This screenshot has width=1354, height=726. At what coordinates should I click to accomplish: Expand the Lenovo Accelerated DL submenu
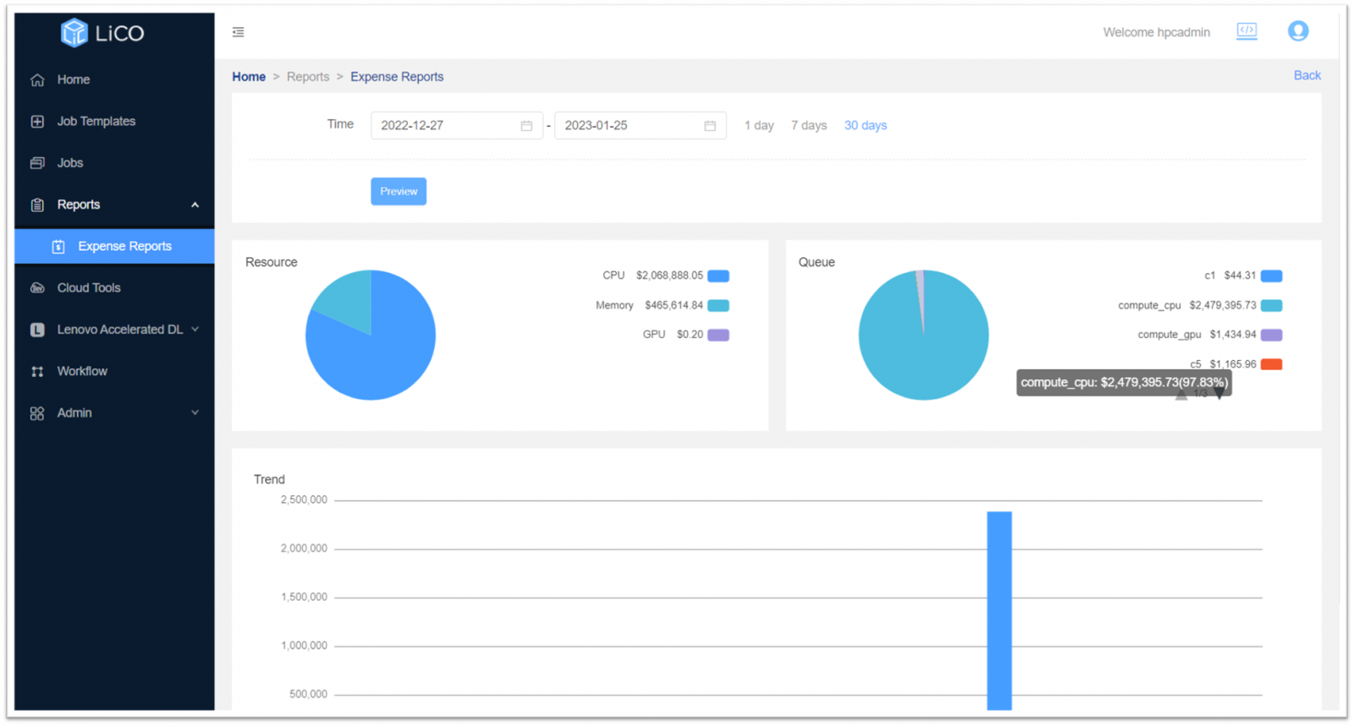[x=195, y=330]
